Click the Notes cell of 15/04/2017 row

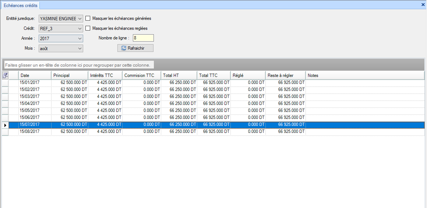click(364, 104)
